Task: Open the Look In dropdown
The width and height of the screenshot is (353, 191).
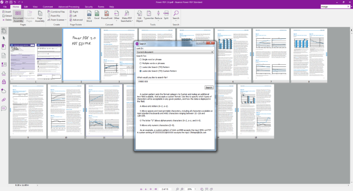Action: (x=175, y=52)
